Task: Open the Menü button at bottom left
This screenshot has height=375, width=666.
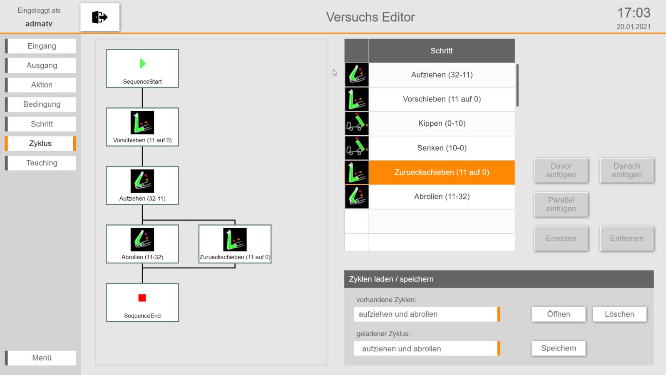Action: coord(42,358)
